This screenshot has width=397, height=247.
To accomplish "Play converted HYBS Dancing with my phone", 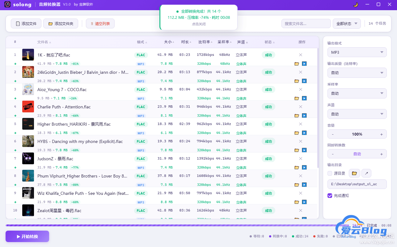I will tap(304, 150).
